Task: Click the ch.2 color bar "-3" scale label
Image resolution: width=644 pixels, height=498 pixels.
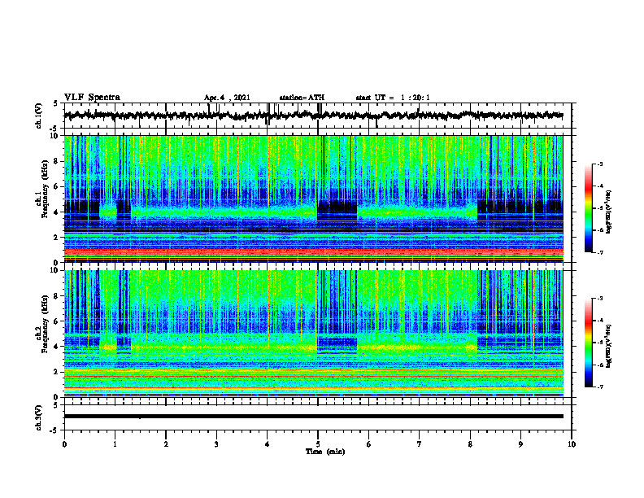Action: 600,299
